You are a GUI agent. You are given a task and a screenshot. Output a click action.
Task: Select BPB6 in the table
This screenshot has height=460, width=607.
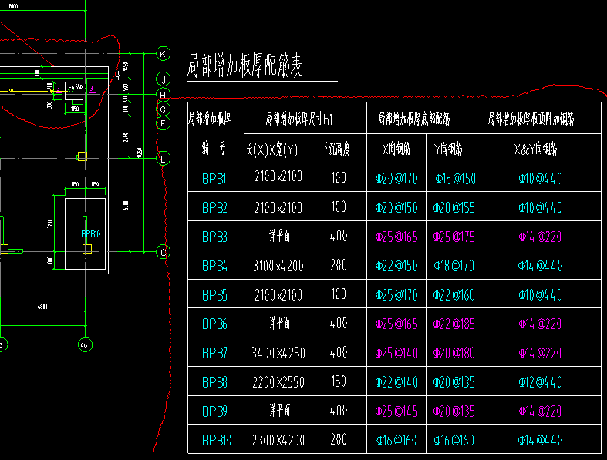click(x=214, y=324)
